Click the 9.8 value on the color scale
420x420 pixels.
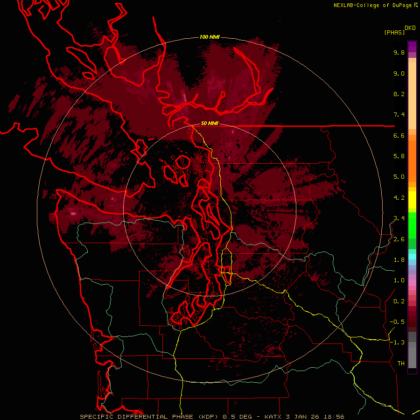pyautogui.click(x=399, y=52)
